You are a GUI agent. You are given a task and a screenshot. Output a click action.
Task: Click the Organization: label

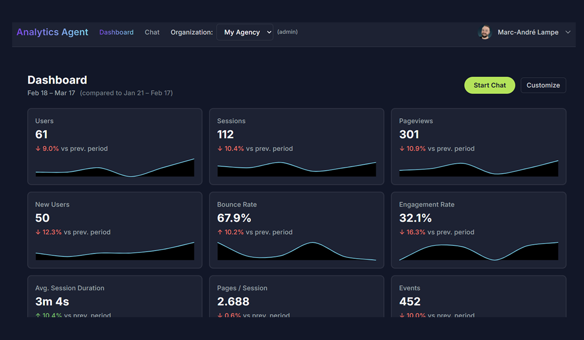(x=192, y=32)
